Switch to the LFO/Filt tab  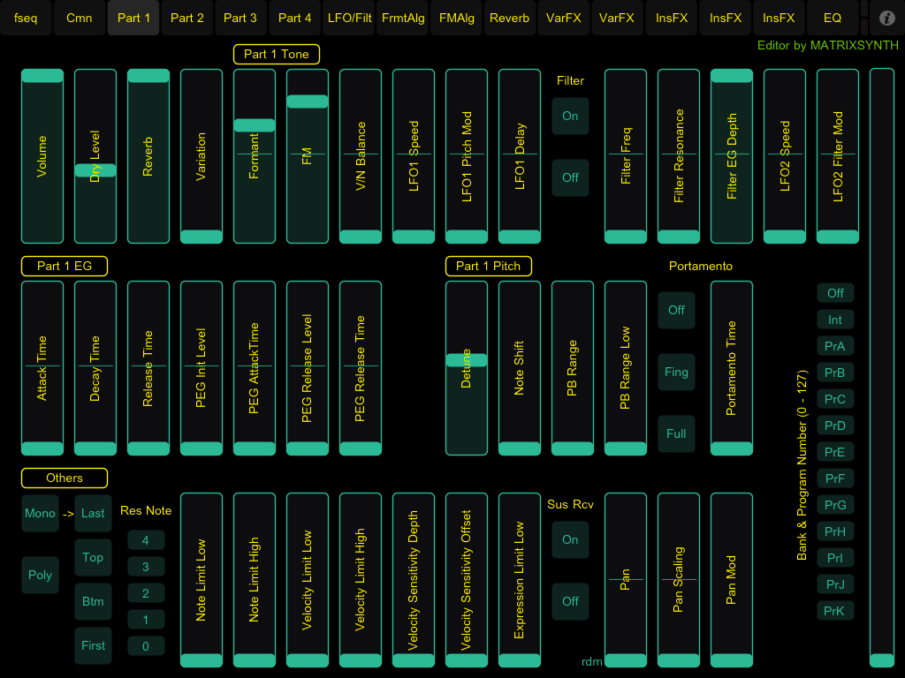tap(349, 18)
